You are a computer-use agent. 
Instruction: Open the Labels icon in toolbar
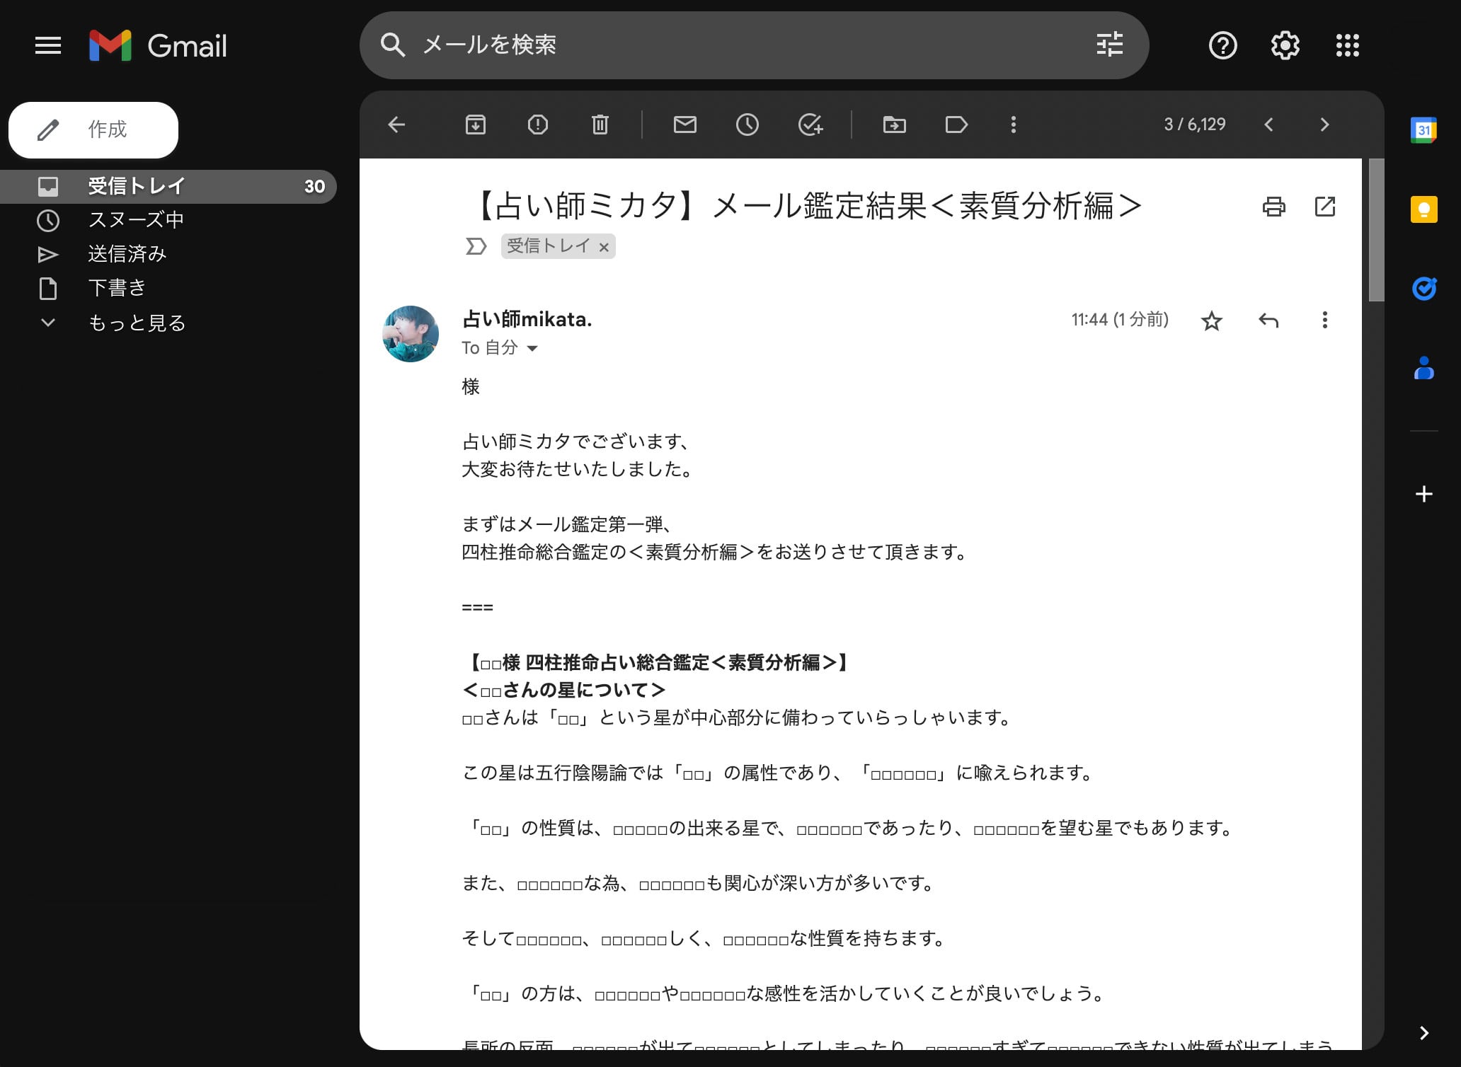[956, 125]
